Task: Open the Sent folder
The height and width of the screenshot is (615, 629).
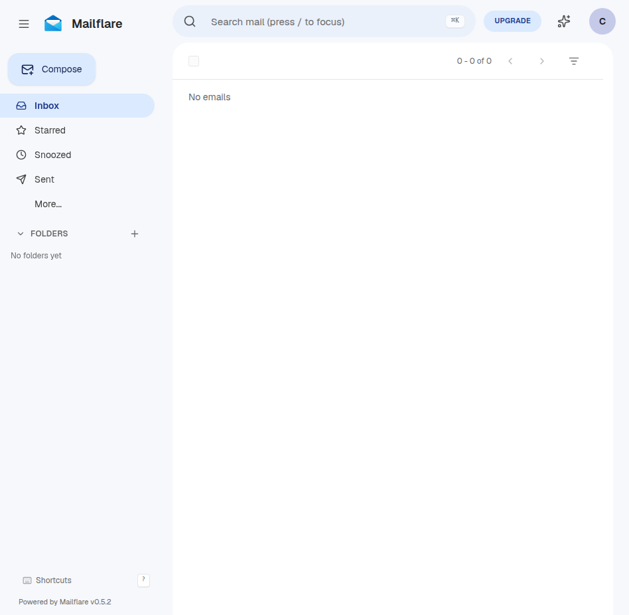Action: [x=77, y=179]
